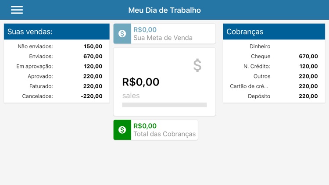Select the N. Crédito collection row
The image size is (329, 185).
click(x=274, y=66)
